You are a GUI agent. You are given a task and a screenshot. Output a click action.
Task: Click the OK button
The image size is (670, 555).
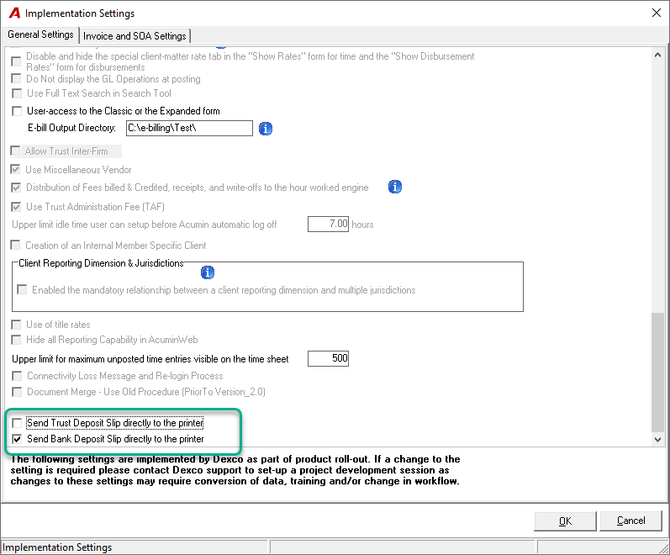coord(565,521)
